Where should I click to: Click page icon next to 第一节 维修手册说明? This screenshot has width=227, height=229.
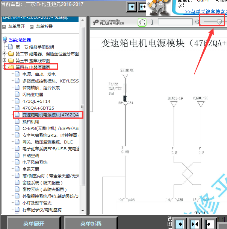click(11, 47)
